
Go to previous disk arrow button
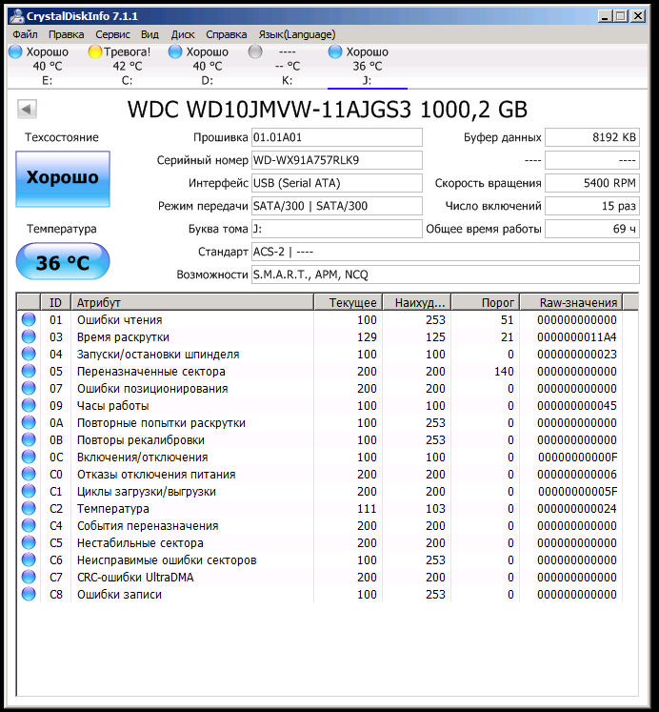[27, 109]
